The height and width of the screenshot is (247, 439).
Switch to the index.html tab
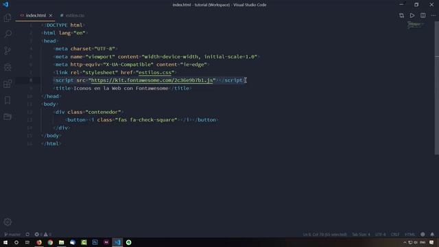tap(36, 15)
